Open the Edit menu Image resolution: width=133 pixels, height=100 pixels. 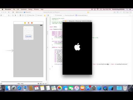[x=18, y=9]
